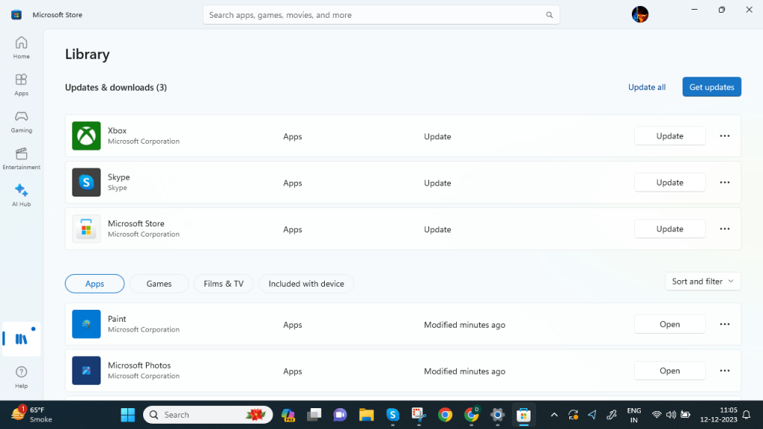Open Entertainment from the sidebar
This screenshot has width=763, height=429.
pos(22,158)
